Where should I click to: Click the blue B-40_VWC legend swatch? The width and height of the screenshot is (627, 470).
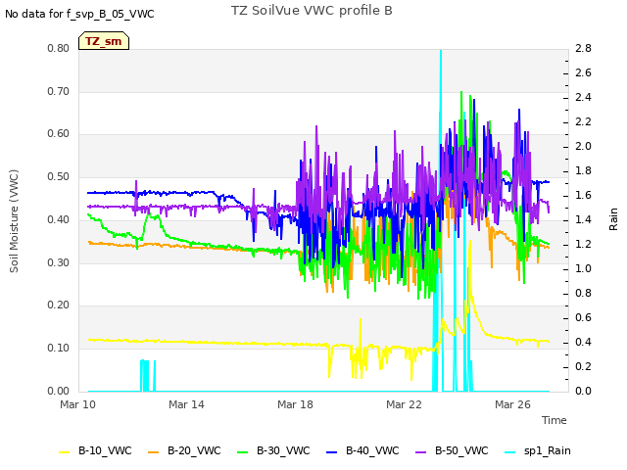point(332,451)
